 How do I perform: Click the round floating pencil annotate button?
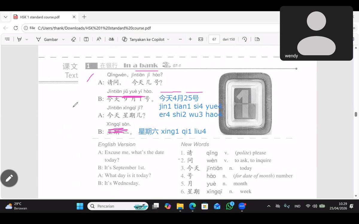[9, 178]
